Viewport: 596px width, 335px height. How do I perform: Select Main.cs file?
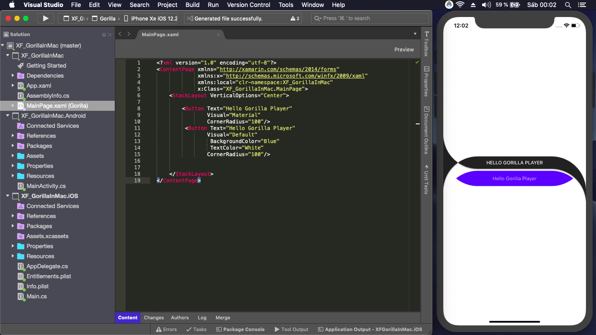coord(37,296)
